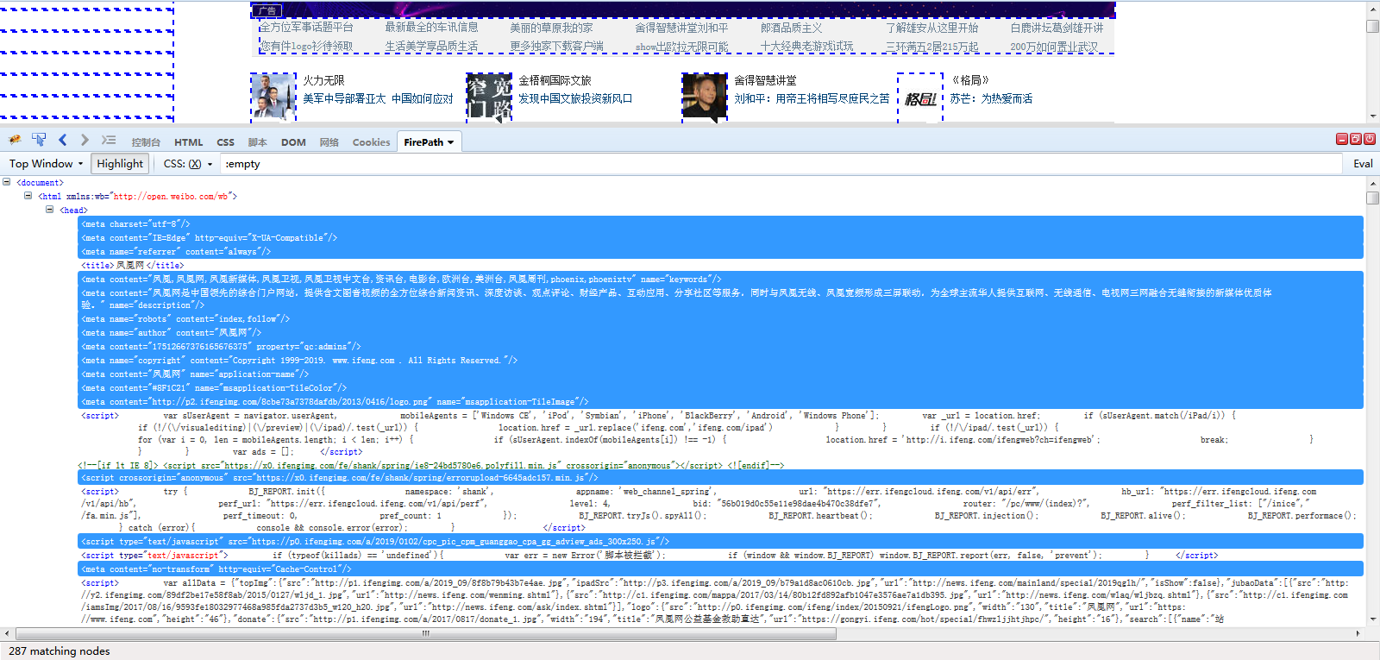
Task: Collapse the <document> node
Action: (x=6, y=182)
